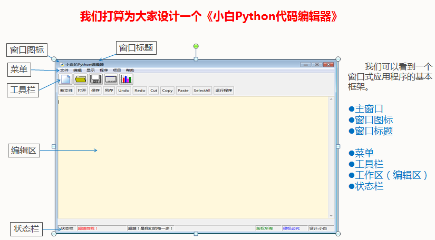This screenshot has width=435, height=240.
Task: Open the 程序 menu
Action: pos(104,71)
